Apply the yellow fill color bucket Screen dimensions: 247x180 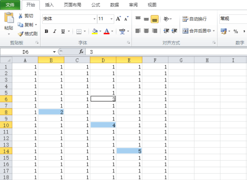coord(94,31)
